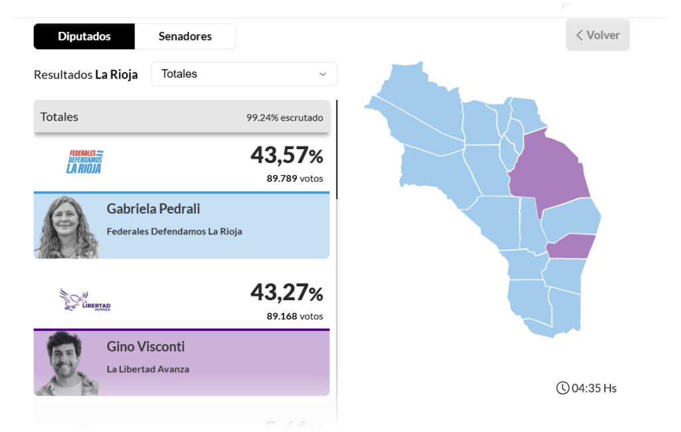This screenshot has width=681, height=432.
Task: Click the Federales Defendamos La Rioja logo
Action: click(x=84, y=162)
